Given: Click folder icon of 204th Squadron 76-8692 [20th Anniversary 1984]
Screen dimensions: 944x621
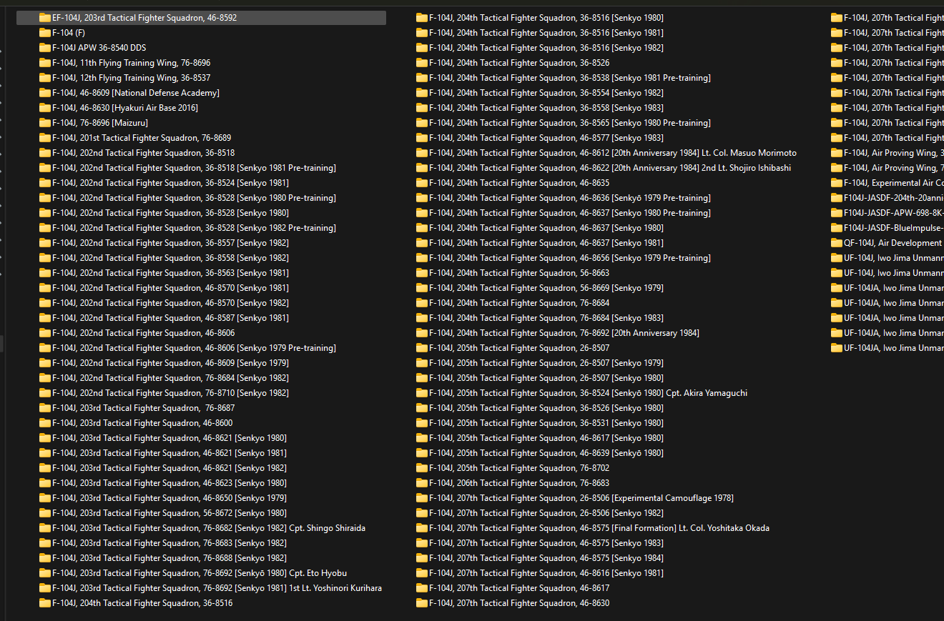Looking at the screenshot, I should 422,333.
